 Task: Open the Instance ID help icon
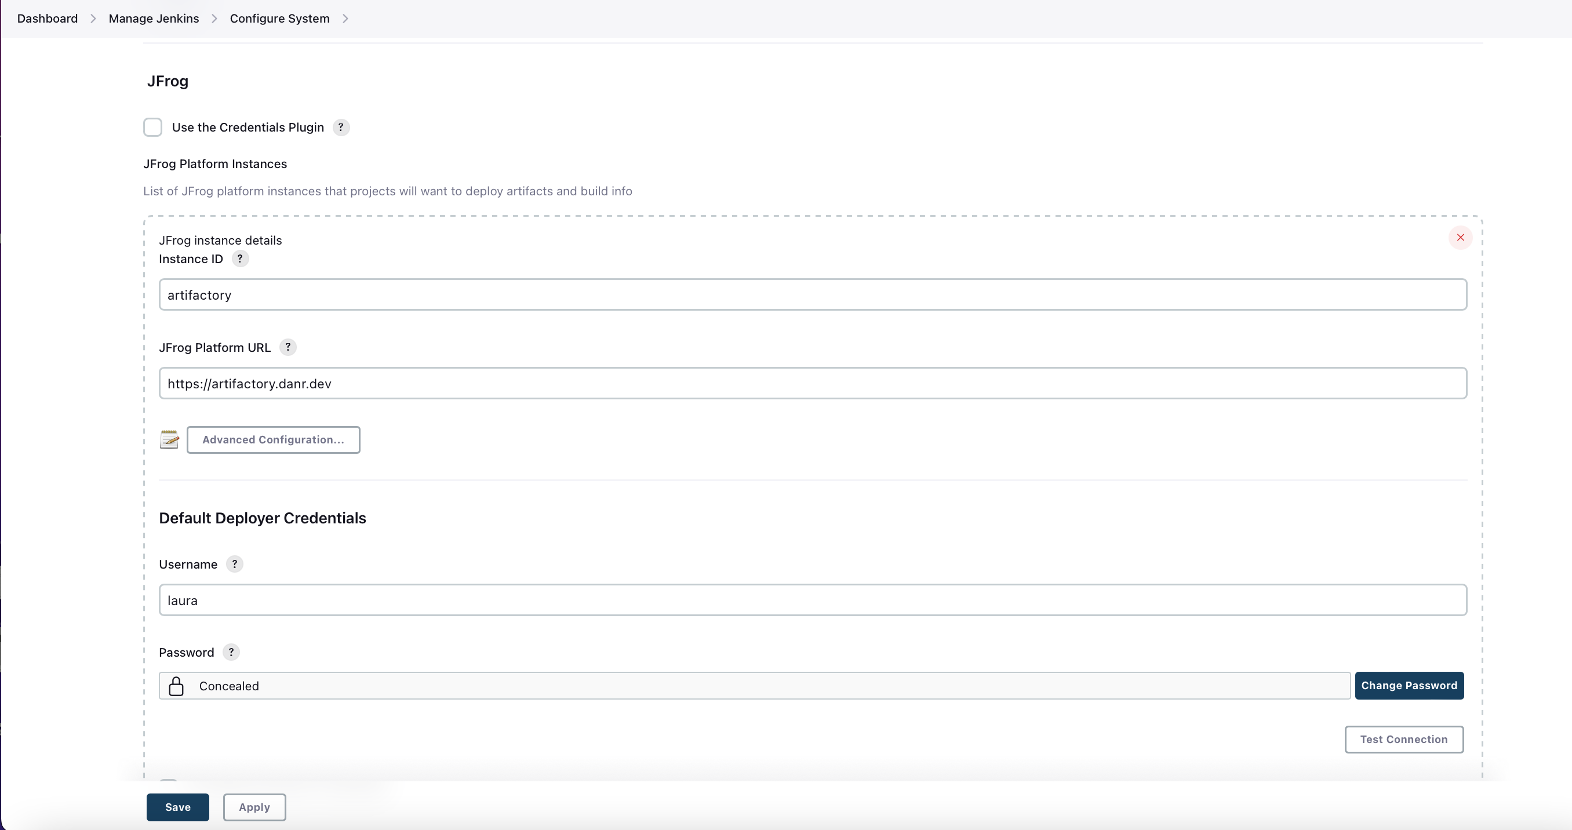coord(240,259)
